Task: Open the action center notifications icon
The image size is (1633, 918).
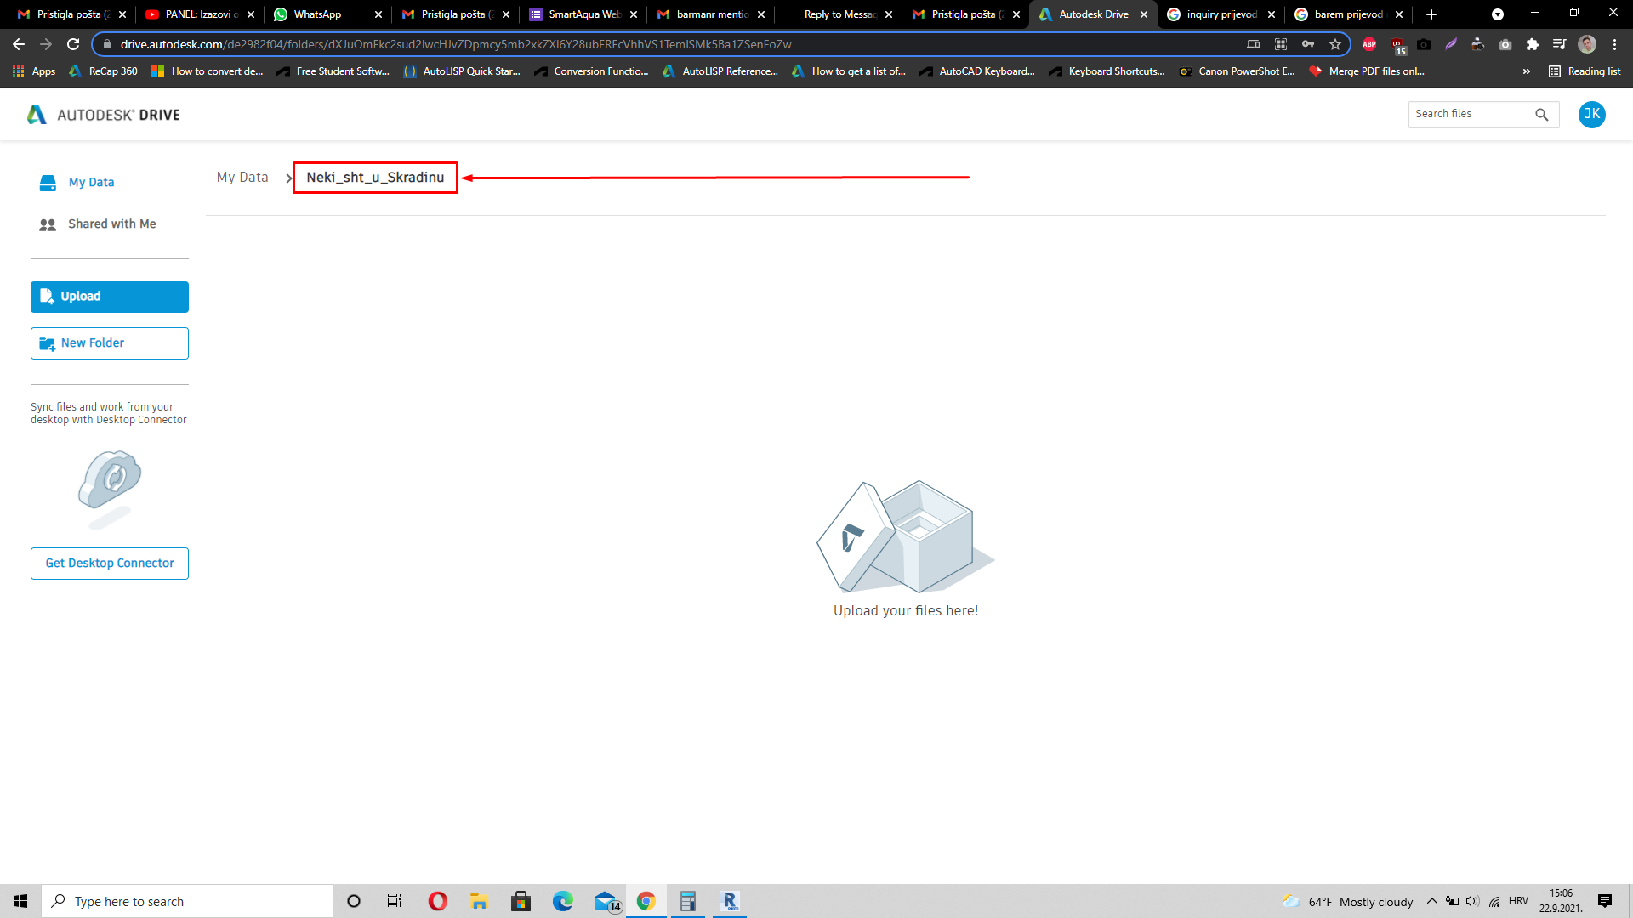Action: pos(1605,901)
